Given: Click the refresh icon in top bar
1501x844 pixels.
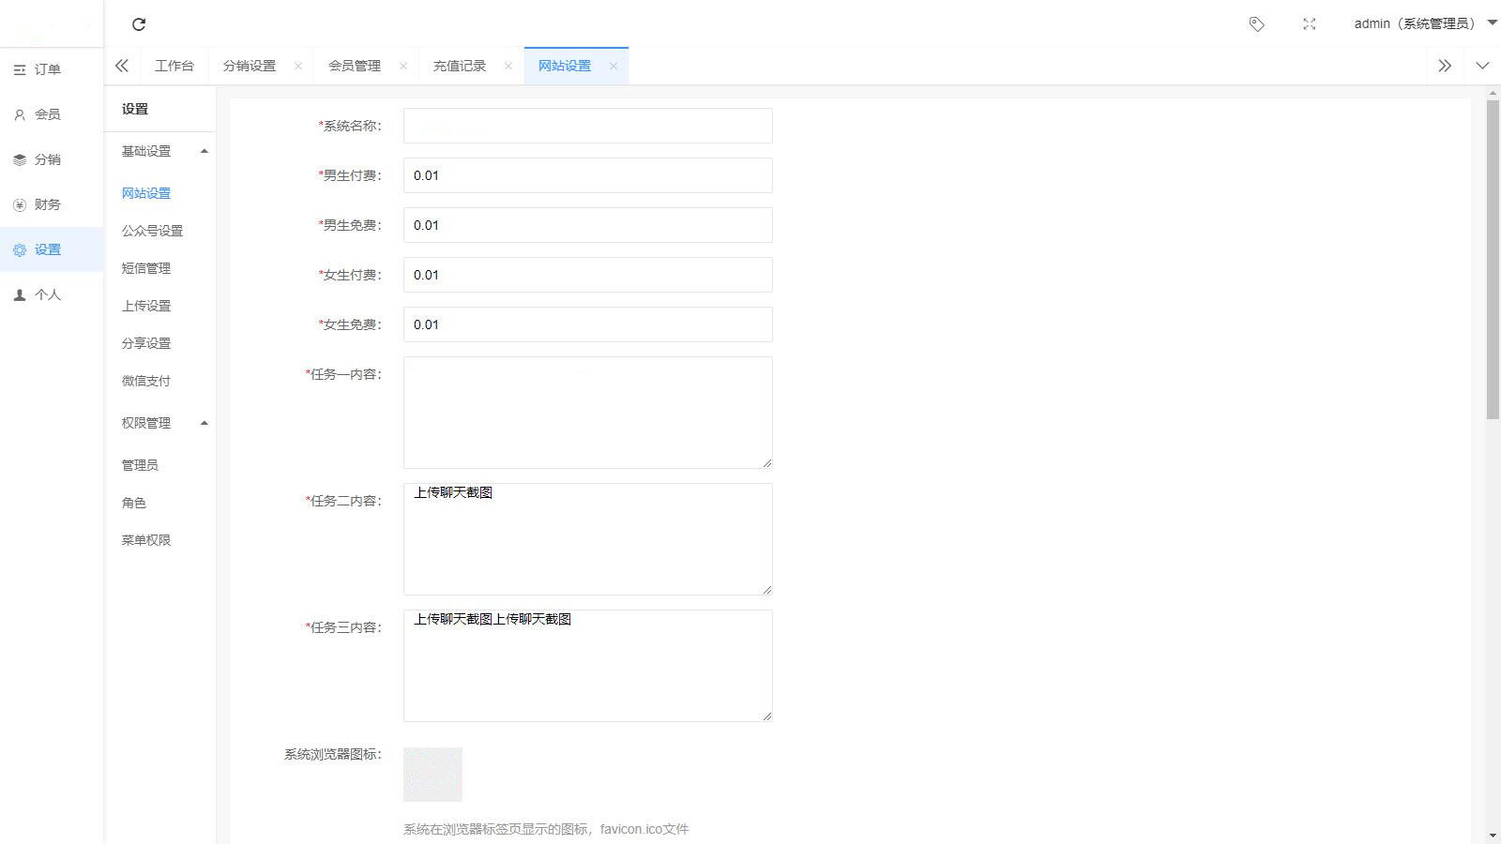Looking at the screenshot, I should [139, 24].
